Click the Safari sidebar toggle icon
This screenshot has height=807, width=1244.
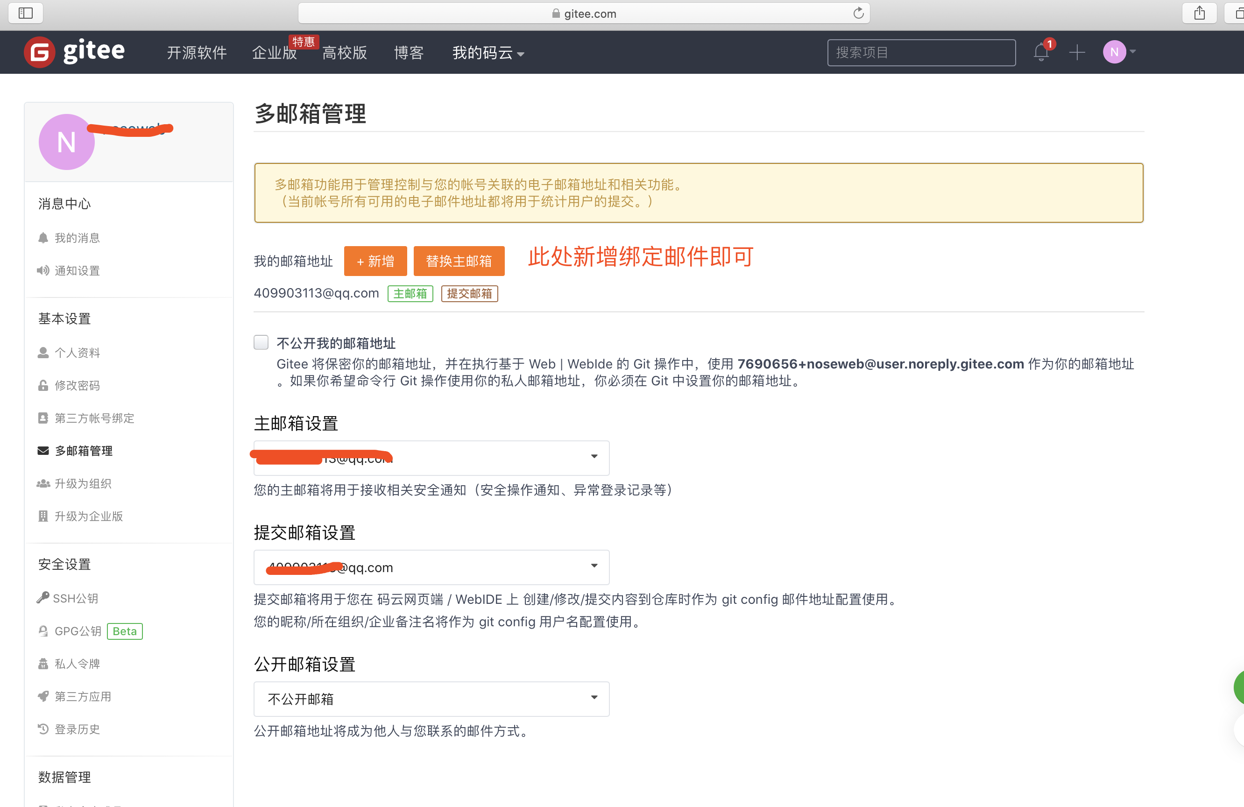26,13
